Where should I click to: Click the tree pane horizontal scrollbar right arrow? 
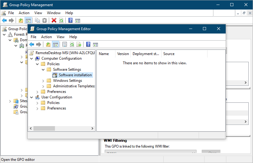(93, 128)
